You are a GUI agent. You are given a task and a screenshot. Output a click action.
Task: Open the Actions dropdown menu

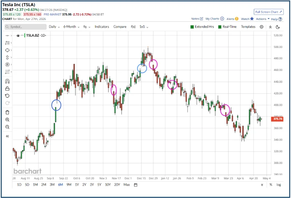point(263,19)
